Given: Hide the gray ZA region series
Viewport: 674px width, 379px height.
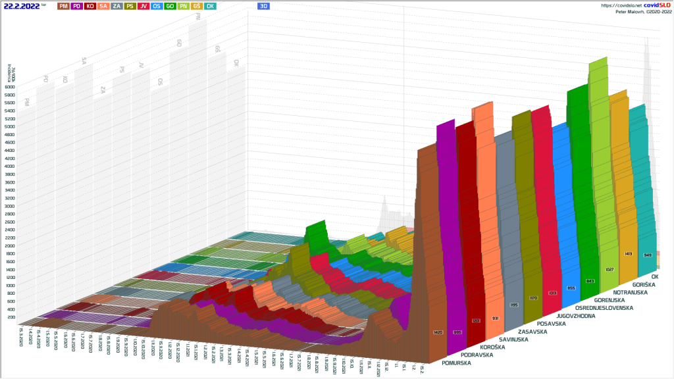Looking at the screenshot, I should click(117, 6).
